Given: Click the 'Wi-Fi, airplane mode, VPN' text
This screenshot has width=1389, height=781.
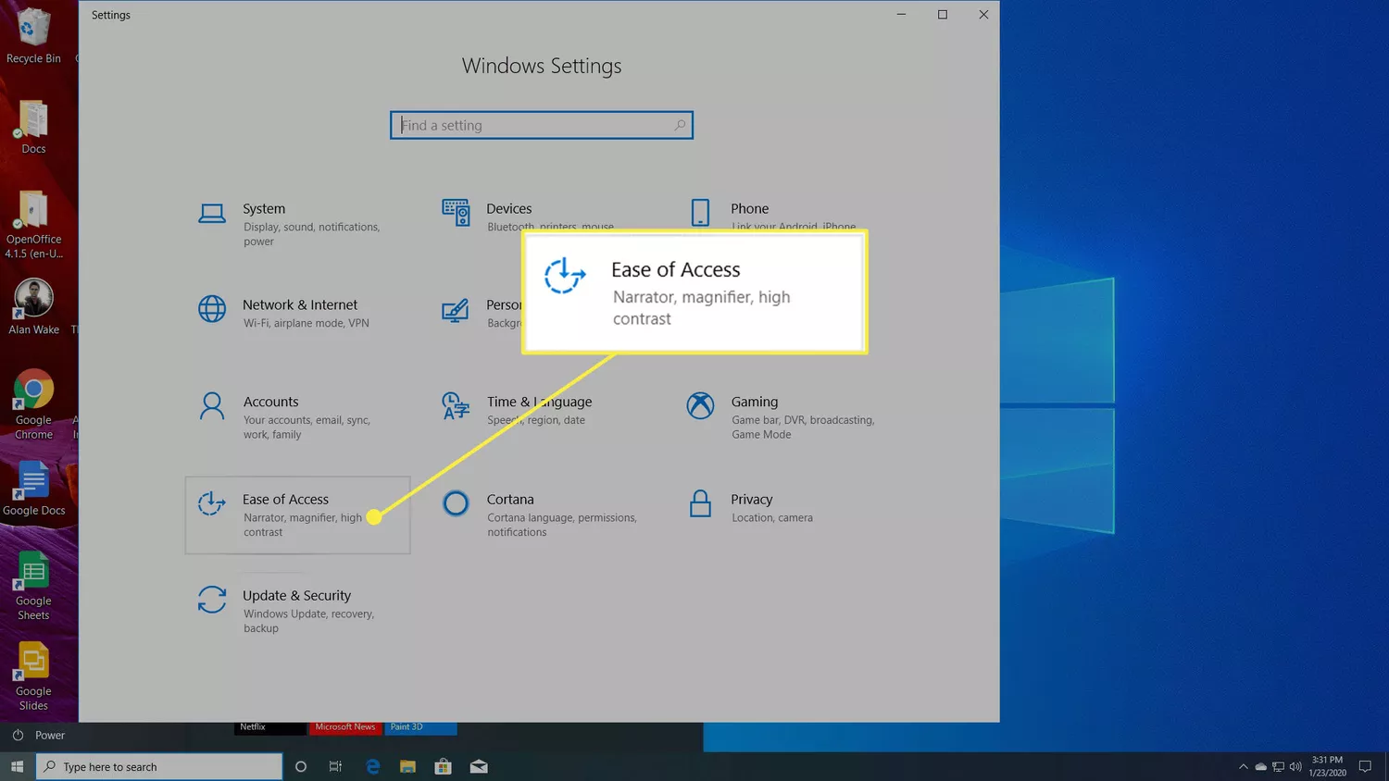Looking at the screenshot, I should pyautogui.click(x=307, y=324).
